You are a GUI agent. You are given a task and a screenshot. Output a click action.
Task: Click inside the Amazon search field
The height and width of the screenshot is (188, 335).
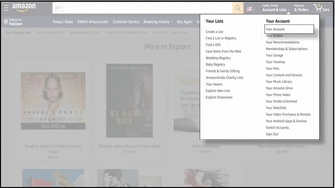(148, 8)
